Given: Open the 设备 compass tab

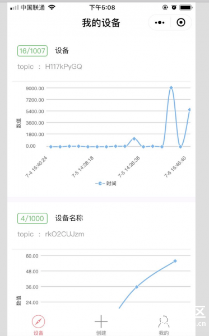Looking at the screenshot, I should (38, 325).
